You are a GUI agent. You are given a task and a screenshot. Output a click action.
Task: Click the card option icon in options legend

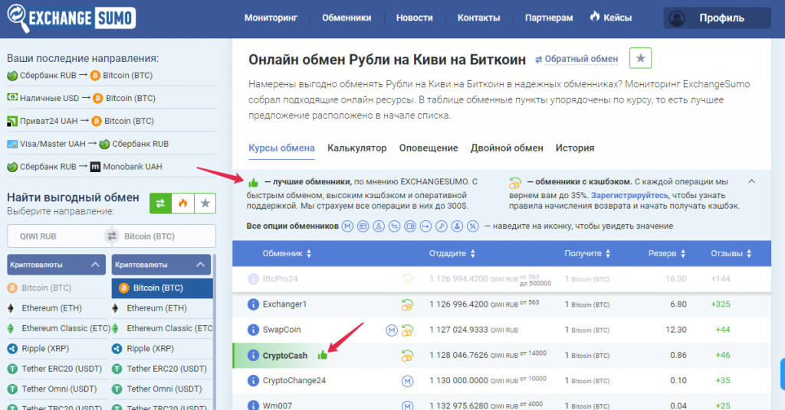[x=363, y=226]
